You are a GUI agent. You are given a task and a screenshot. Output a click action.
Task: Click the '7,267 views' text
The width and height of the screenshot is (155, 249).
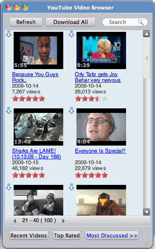click(26, 92)
